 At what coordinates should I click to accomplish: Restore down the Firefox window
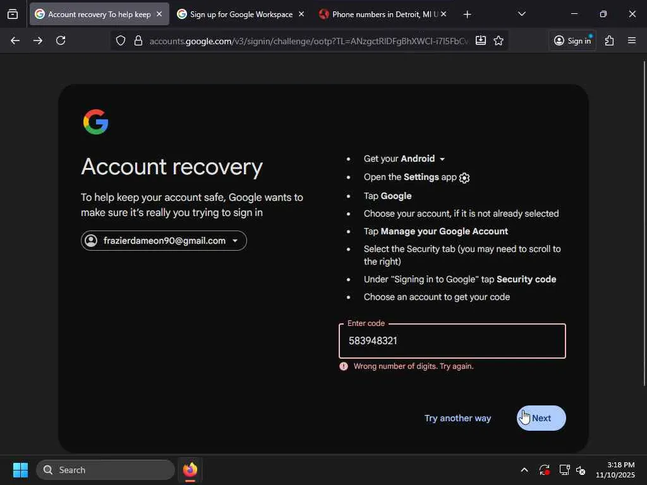[x=603, y=14]
